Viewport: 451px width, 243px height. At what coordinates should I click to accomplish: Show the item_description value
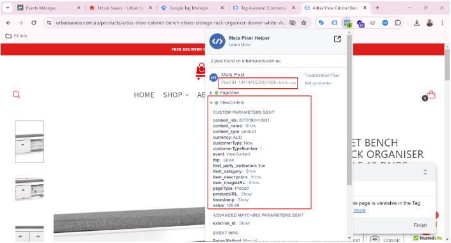256,177
